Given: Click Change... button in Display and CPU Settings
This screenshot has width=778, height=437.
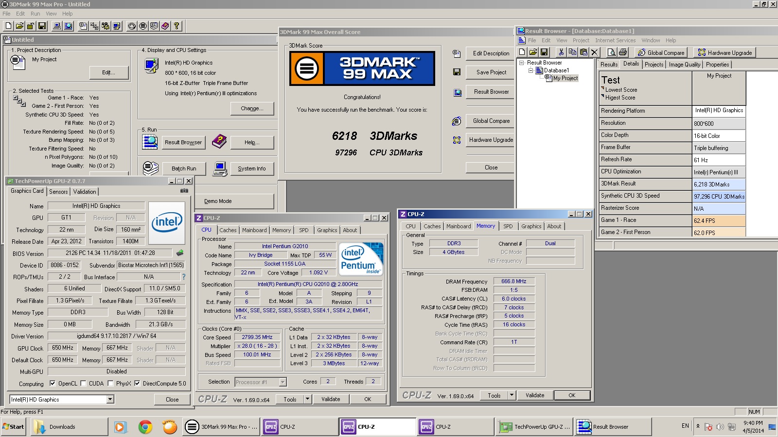Looking at the screenshot, I should click(x=252, y=108).
